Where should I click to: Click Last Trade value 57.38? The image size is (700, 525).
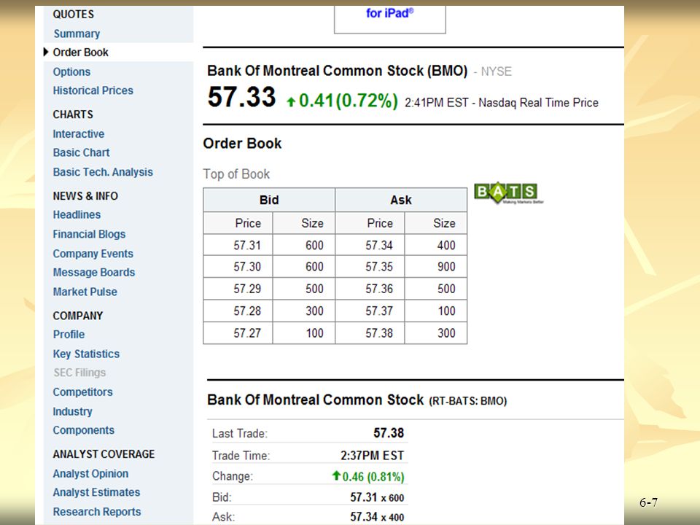[x=389, y=433]
